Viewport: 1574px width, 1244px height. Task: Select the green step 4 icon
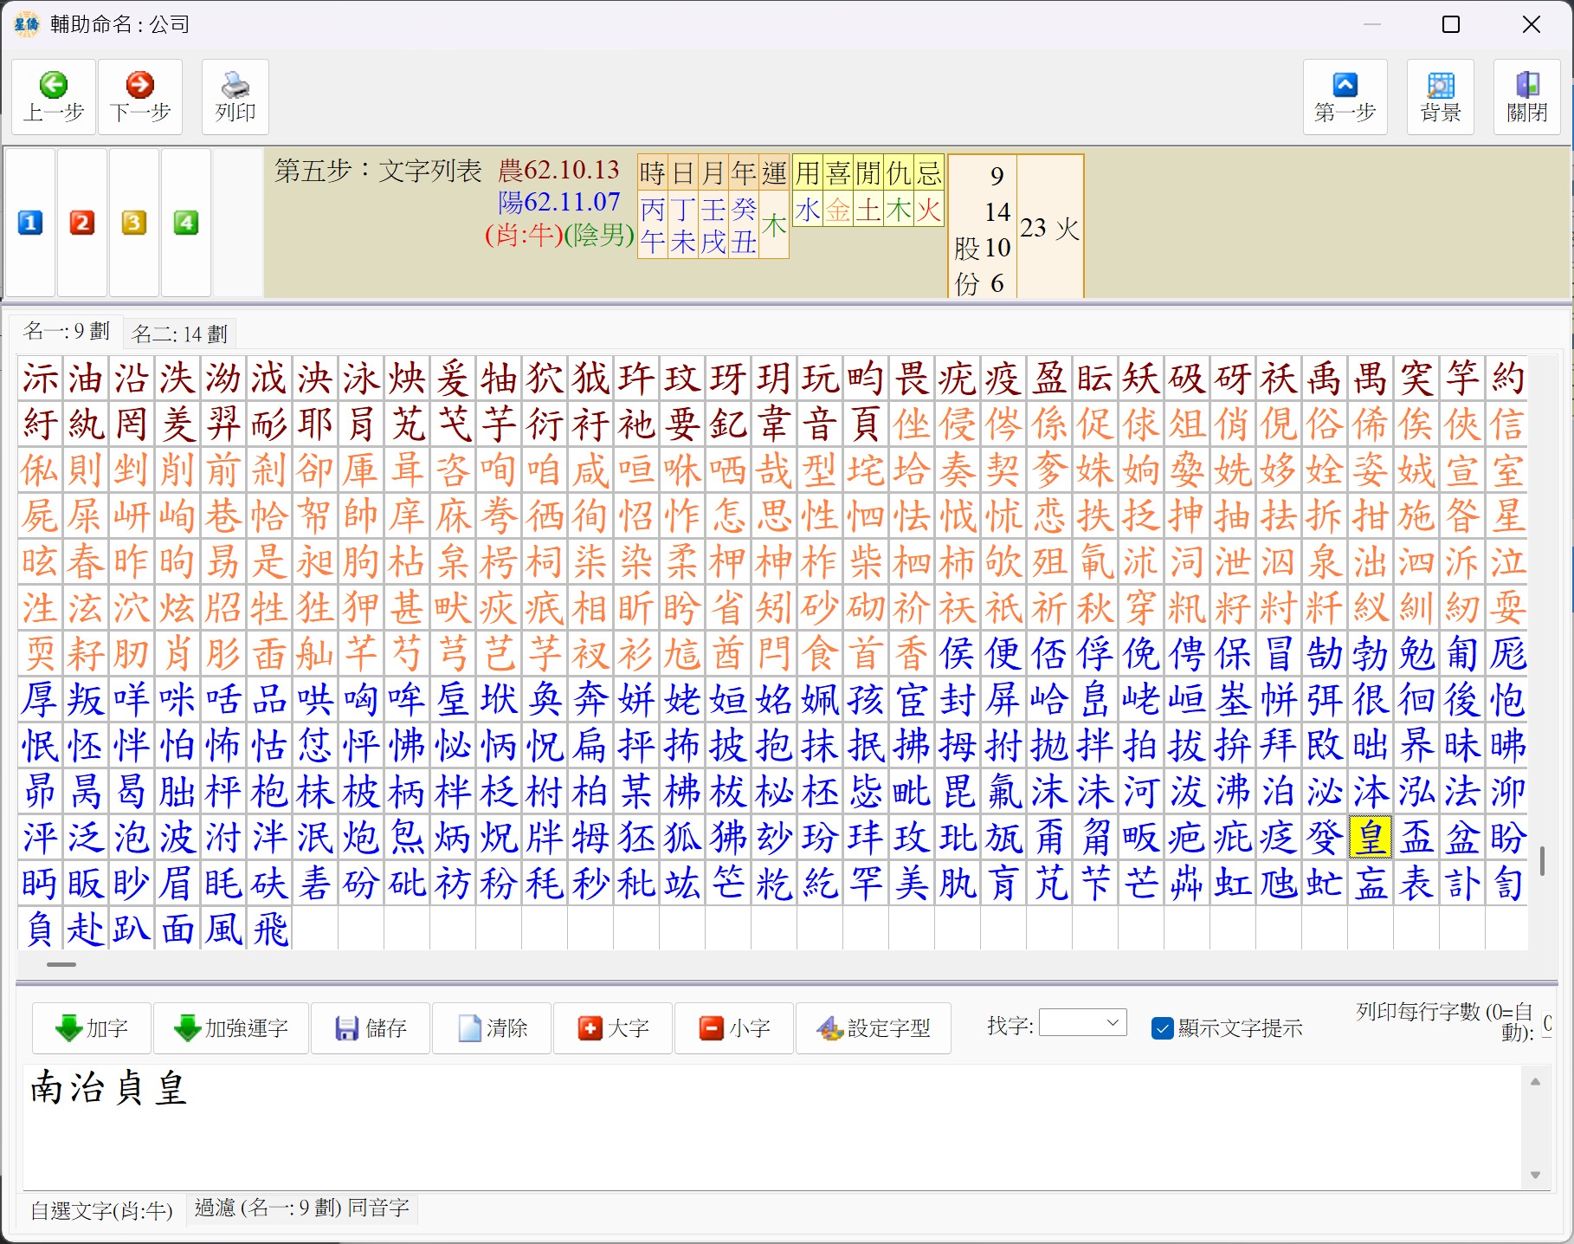click(186, 224)
